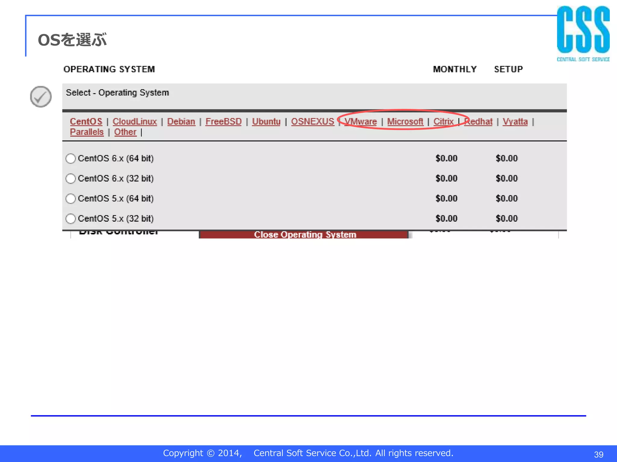617x462 pixels.
Task: Select CentOS 6.x (64 bit) radio button
Action: pos(70,159)
